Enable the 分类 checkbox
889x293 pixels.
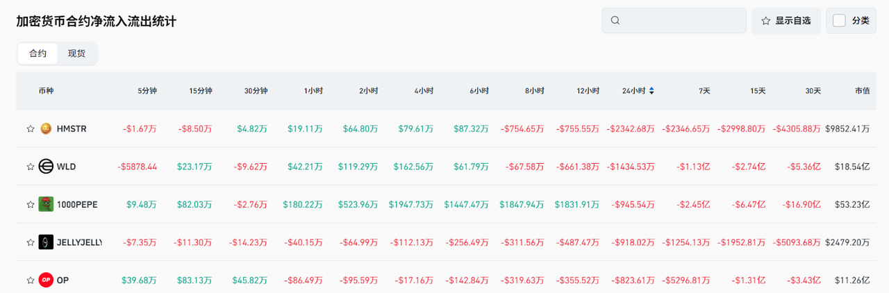click(x=839, y=20)
